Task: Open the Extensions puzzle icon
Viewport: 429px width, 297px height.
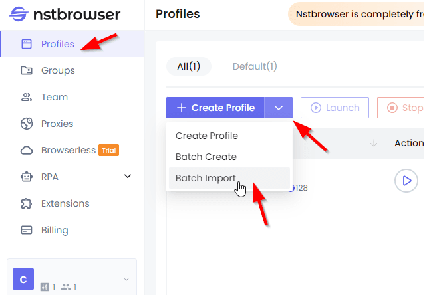Action: [x=27, y=203]
